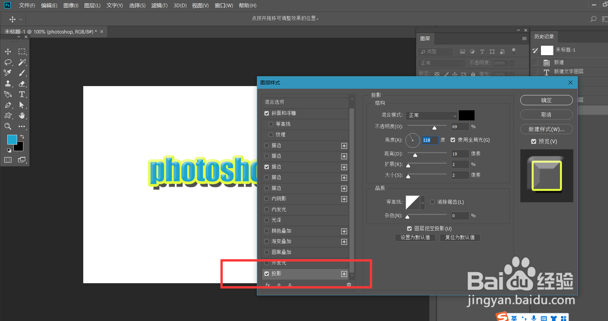Toggle Quick Mask mode icon

8,160
